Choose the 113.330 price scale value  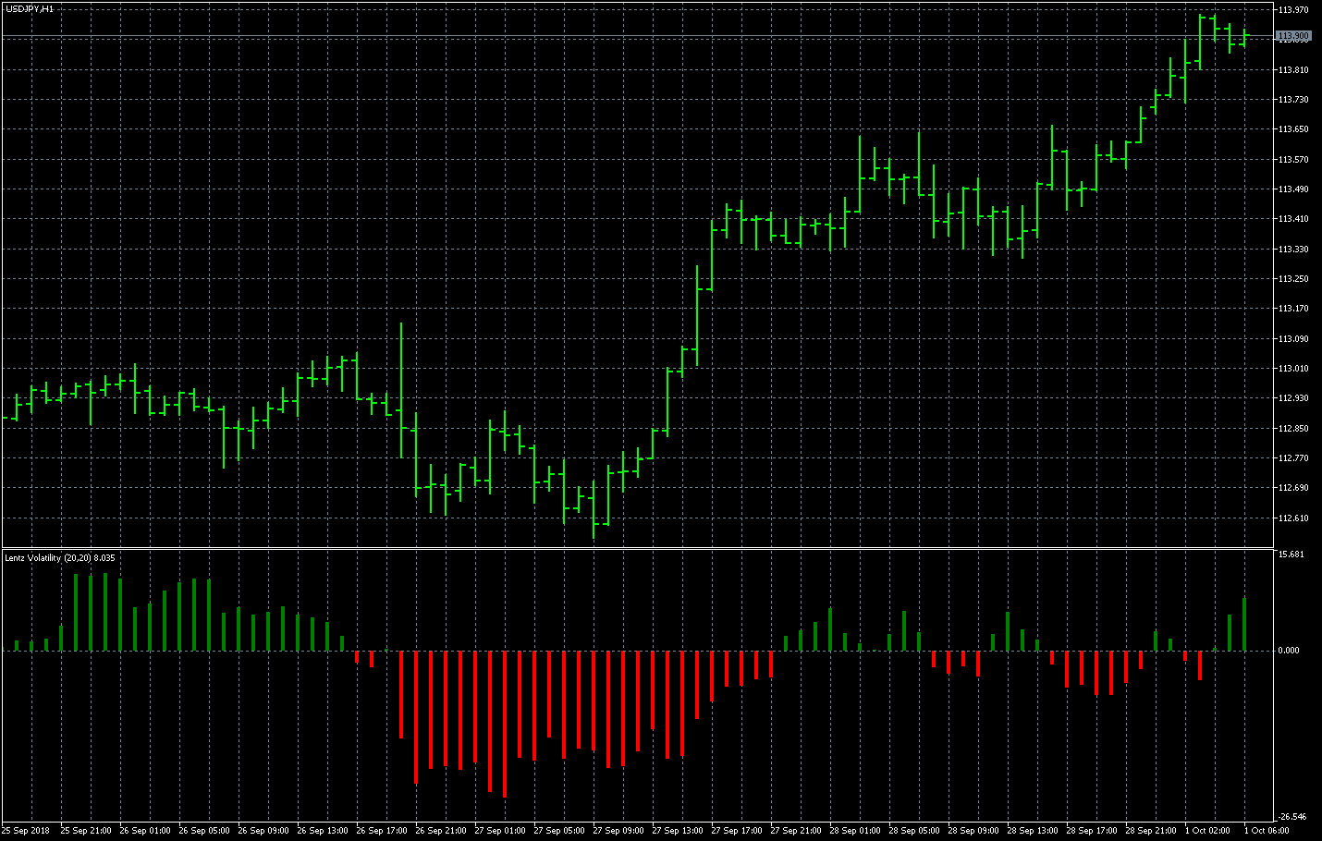(1293, 250)
